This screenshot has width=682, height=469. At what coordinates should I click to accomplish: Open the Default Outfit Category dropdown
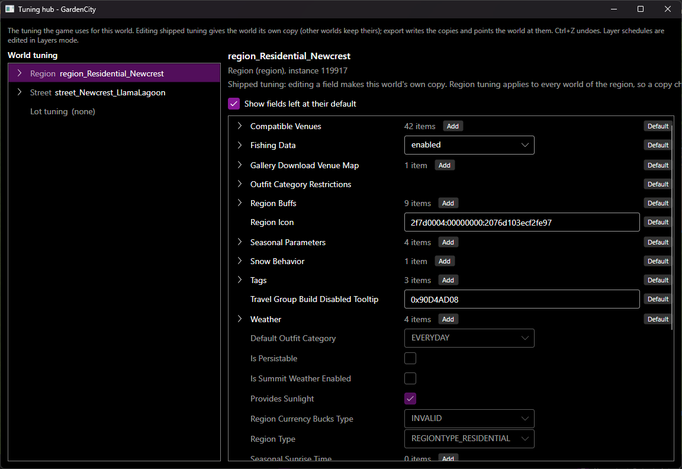(x=469, y=338)
